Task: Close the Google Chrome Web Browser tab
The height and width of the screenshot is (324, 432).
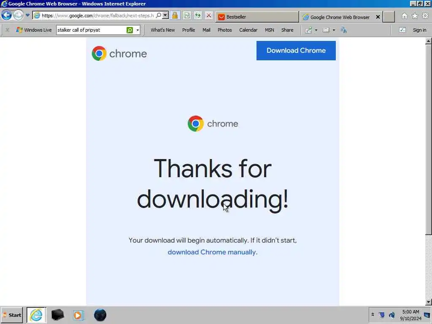Action: (378, 17)
